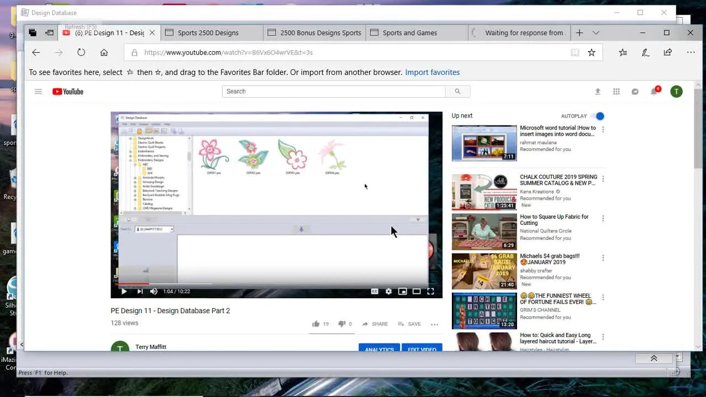Toggle closed captions on the player
This screenshot has width=706, height=397.
[375, 291]
